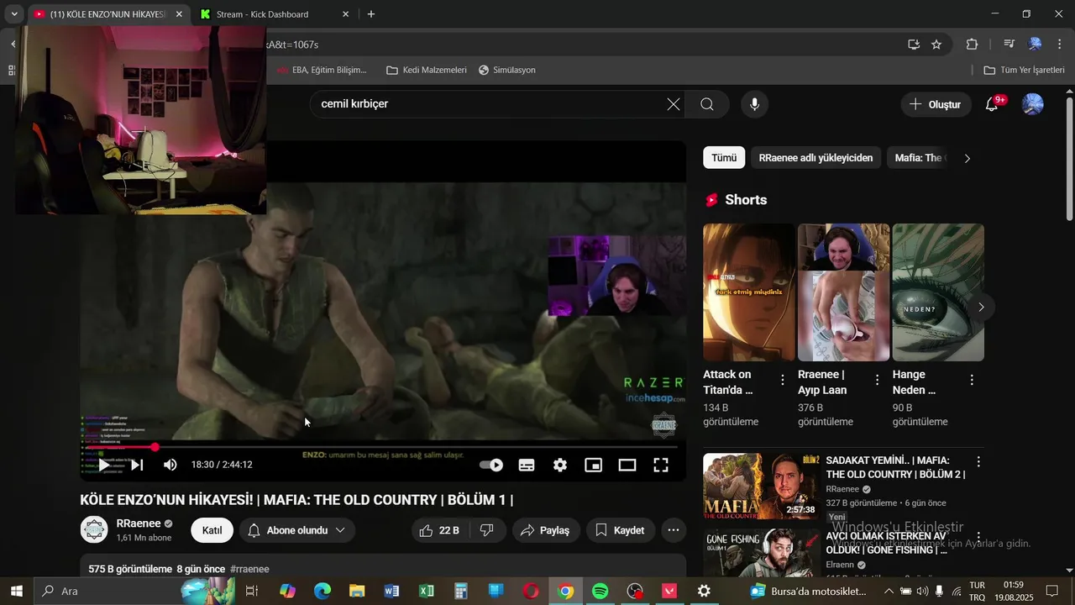Image resolution: width=1075 pixels, height=605 pixels.
Task: Open Attack on Titan'da short thumbnail
Action: click(x=749, y=292)
